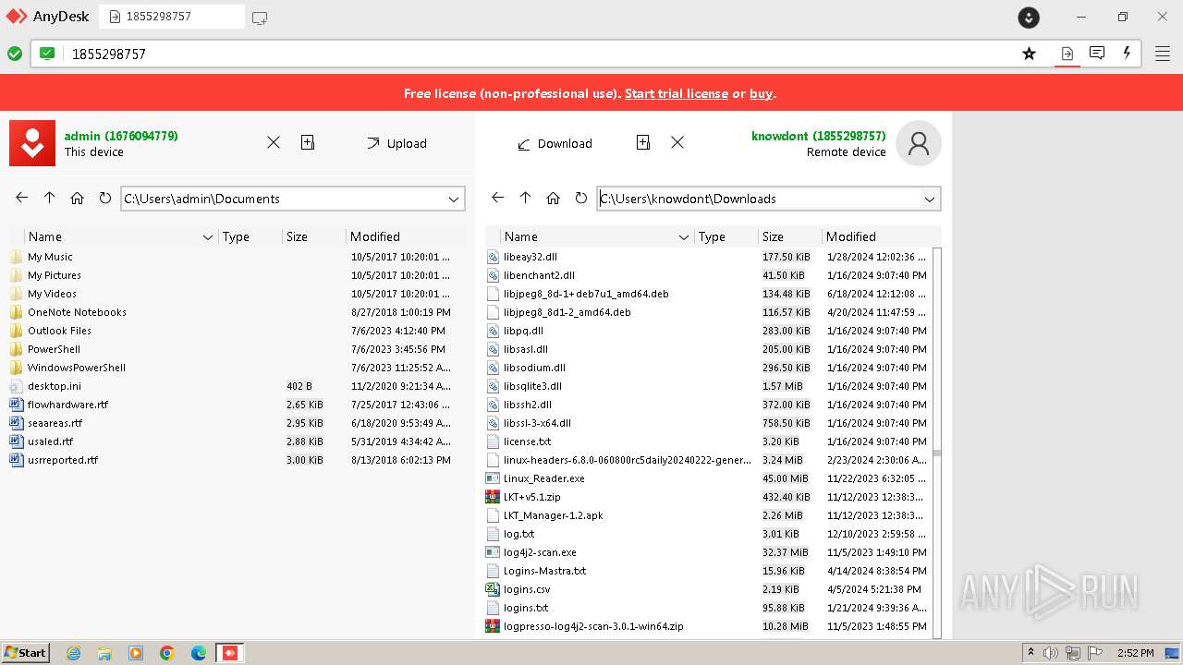The height and width of the screenshot is (665, 1183).
Task: Go up one folder in remote panel
Action: point(526,198)
